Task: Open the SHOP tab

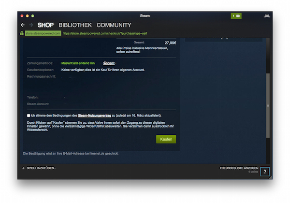Action: coord(45,25)
